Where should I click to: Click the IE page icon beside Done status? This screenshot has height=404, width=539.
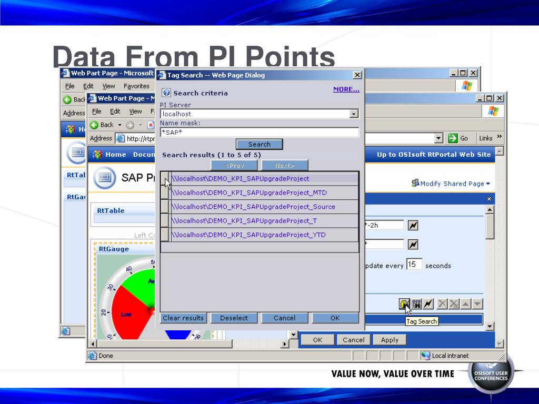click(x=92, y=356)
